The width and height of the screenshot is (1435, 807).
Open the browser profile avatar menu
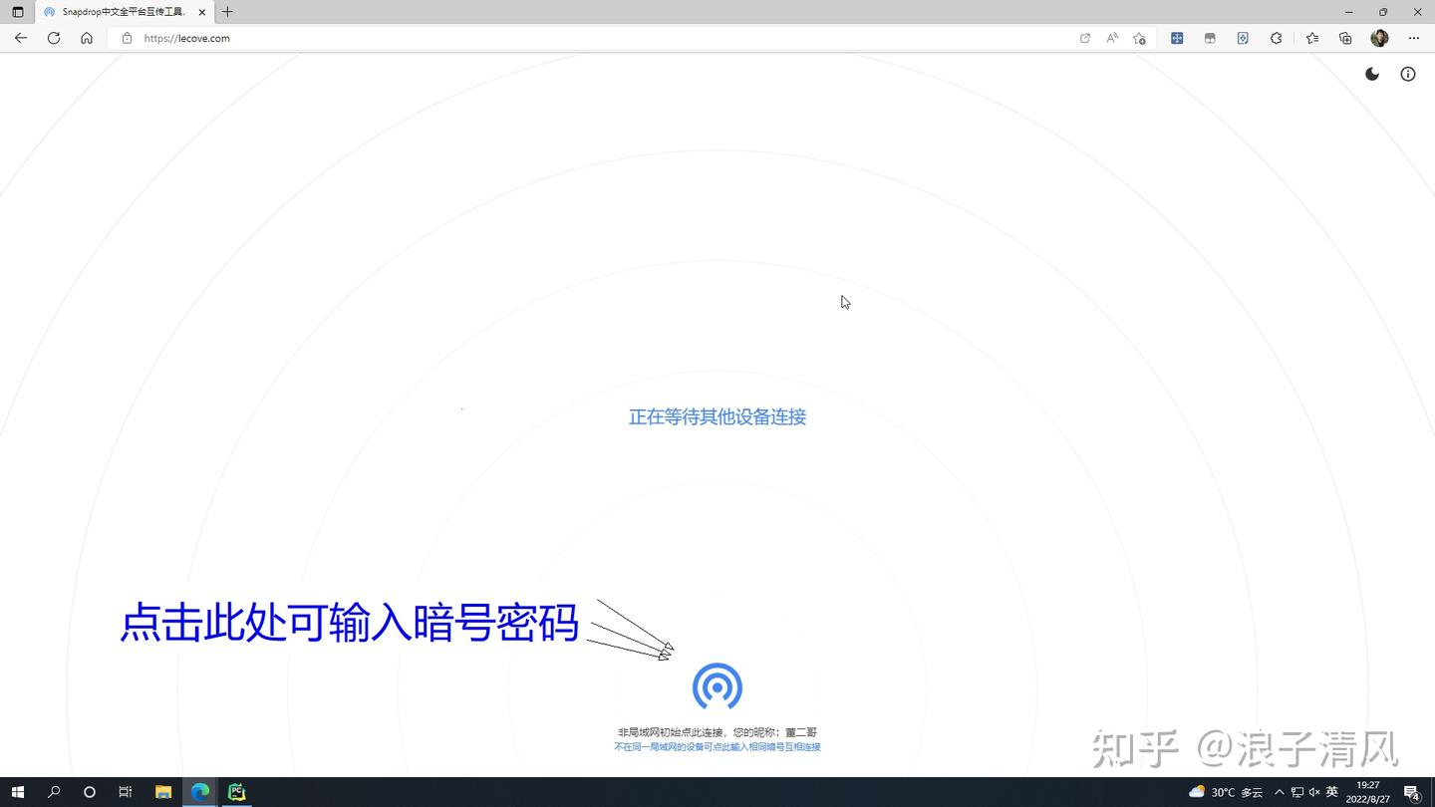1379,38
